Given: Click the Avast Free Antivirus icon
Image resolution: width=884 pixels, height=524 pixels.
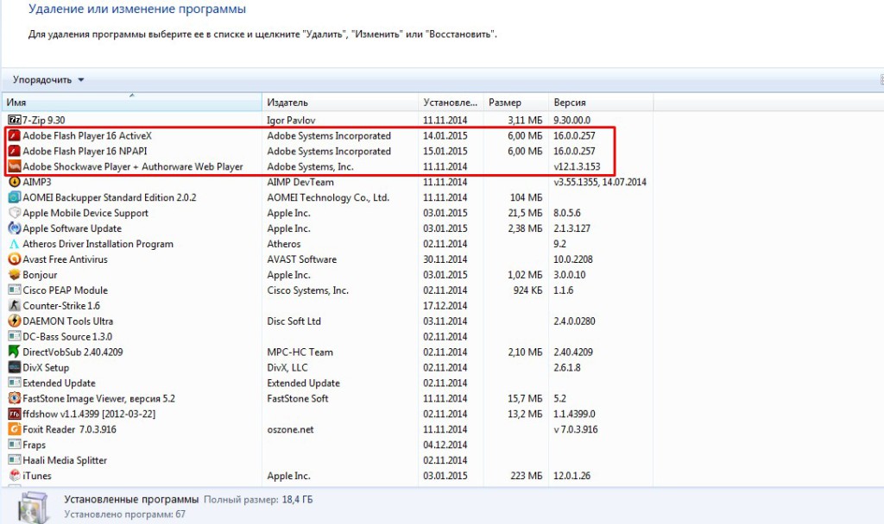Looking at the screenshot, I should coord(14,259).
